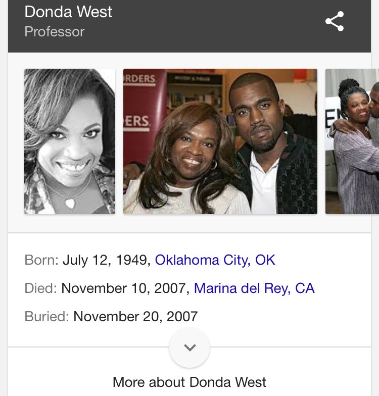
Task: Click the Born label
Action: click(41, 260)
